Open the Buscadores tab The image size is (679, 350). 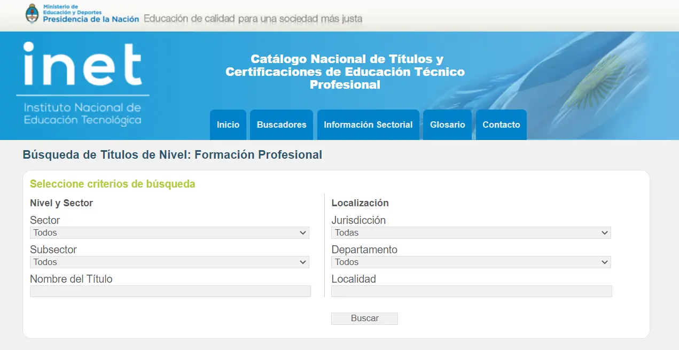point(282,125)
